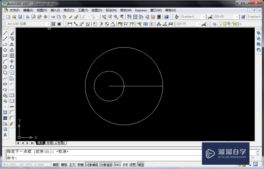Viewport: 264px width, 169px height.
Task: Open the 绘图(D) menu
Action: coord(97,10)
